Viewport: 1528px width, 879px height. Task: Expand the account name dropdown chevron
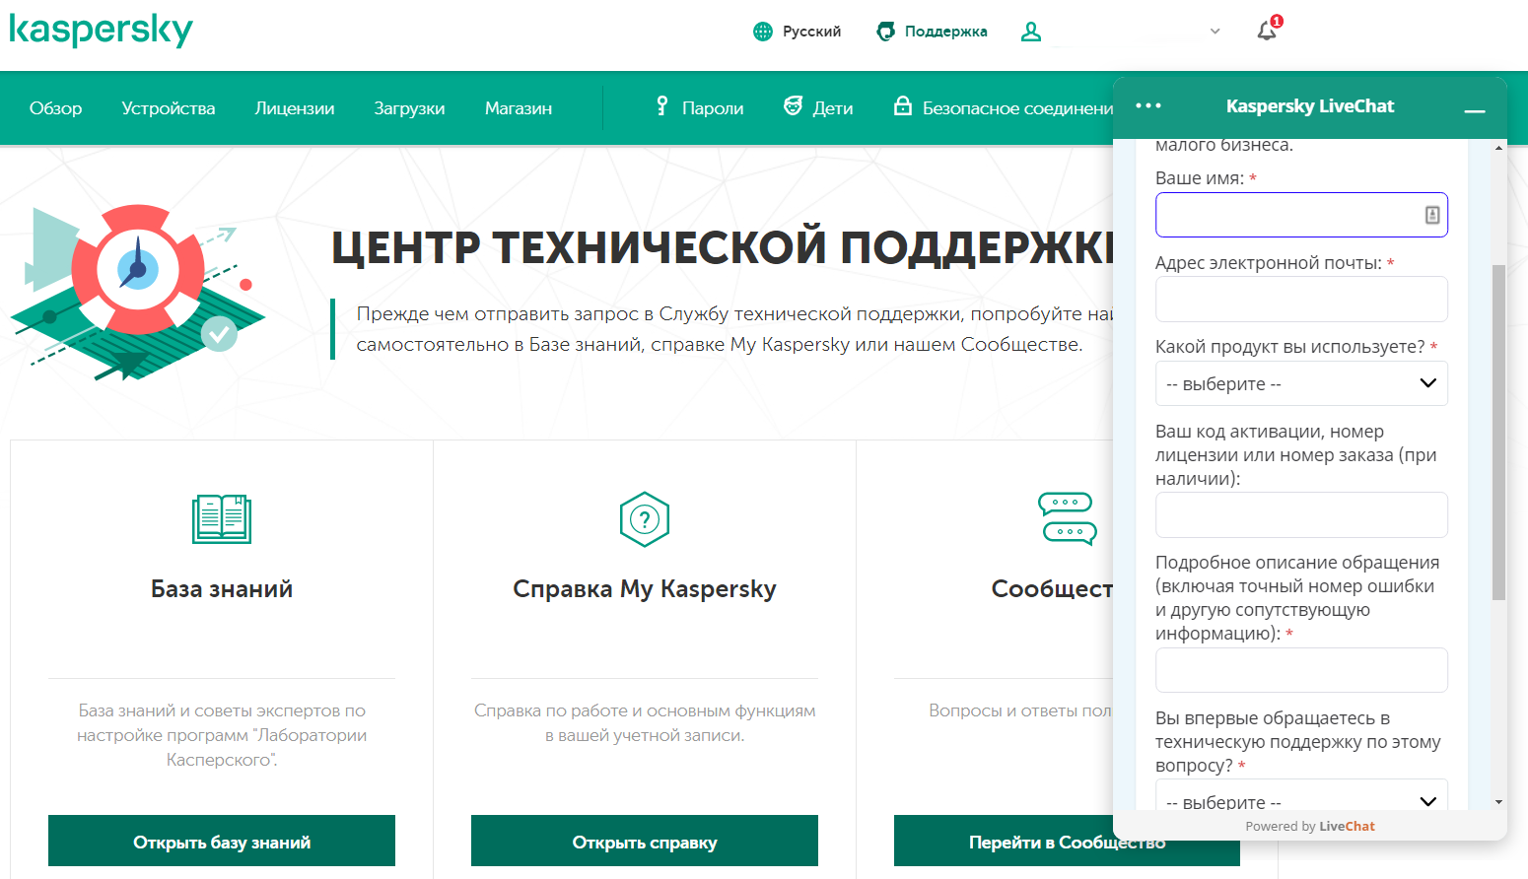1215,32
